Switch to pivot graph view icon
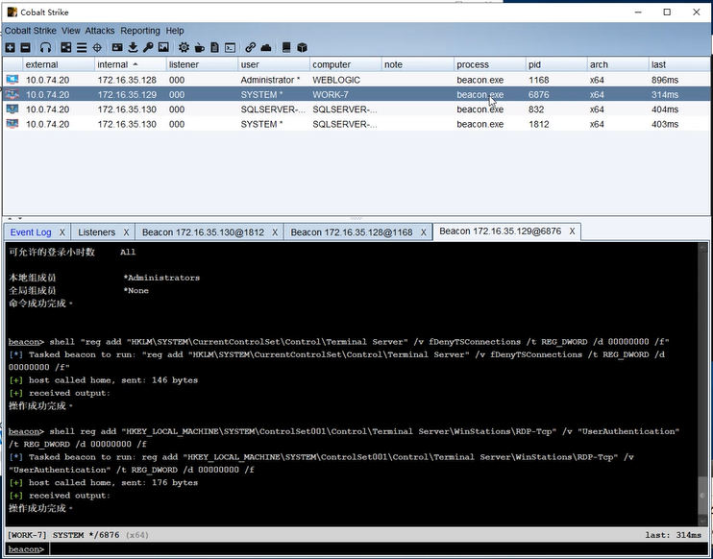This screenshot has height=559, width=713. tap(66, 47)
